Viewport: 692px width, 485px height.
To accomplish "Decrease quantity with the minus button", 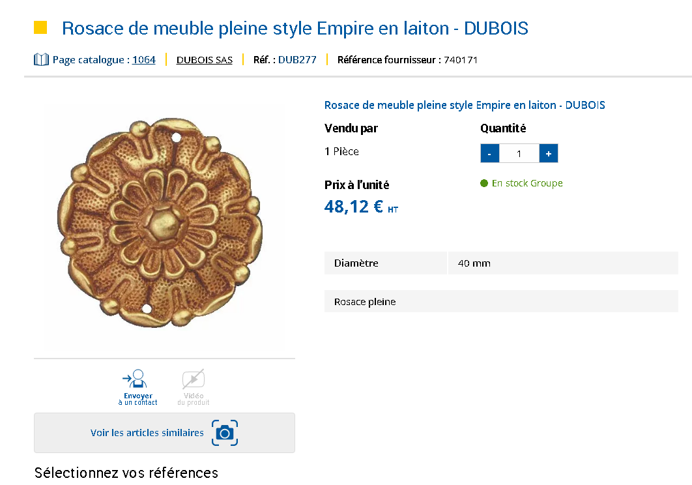I will point(489,153).
